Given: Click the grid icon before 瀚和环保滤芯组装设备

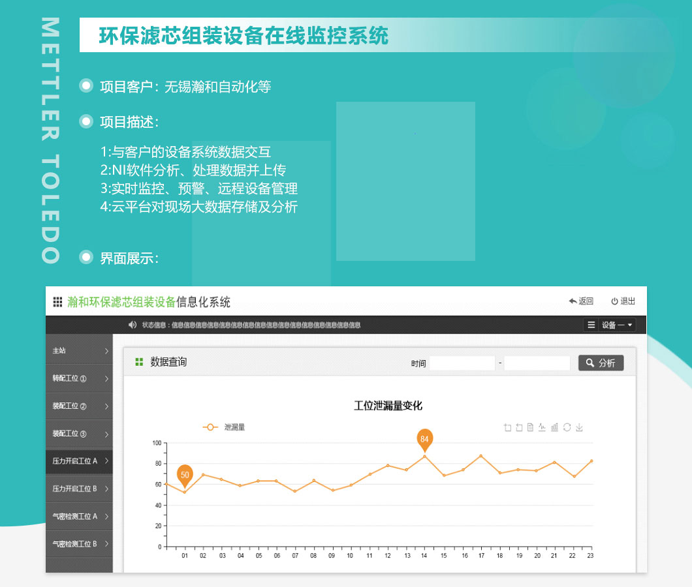Looking at the screenshot, I should [57, 301].
